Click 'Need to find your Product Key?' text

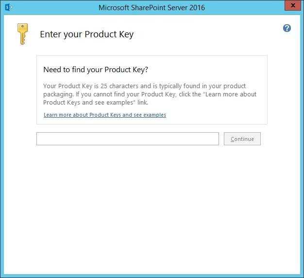pos(96,70)
